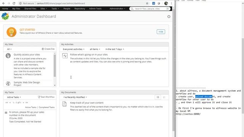Open Admin Tools menu item
Image resolution: width=244 pixels, height=137 pixels.
[95, 8]
